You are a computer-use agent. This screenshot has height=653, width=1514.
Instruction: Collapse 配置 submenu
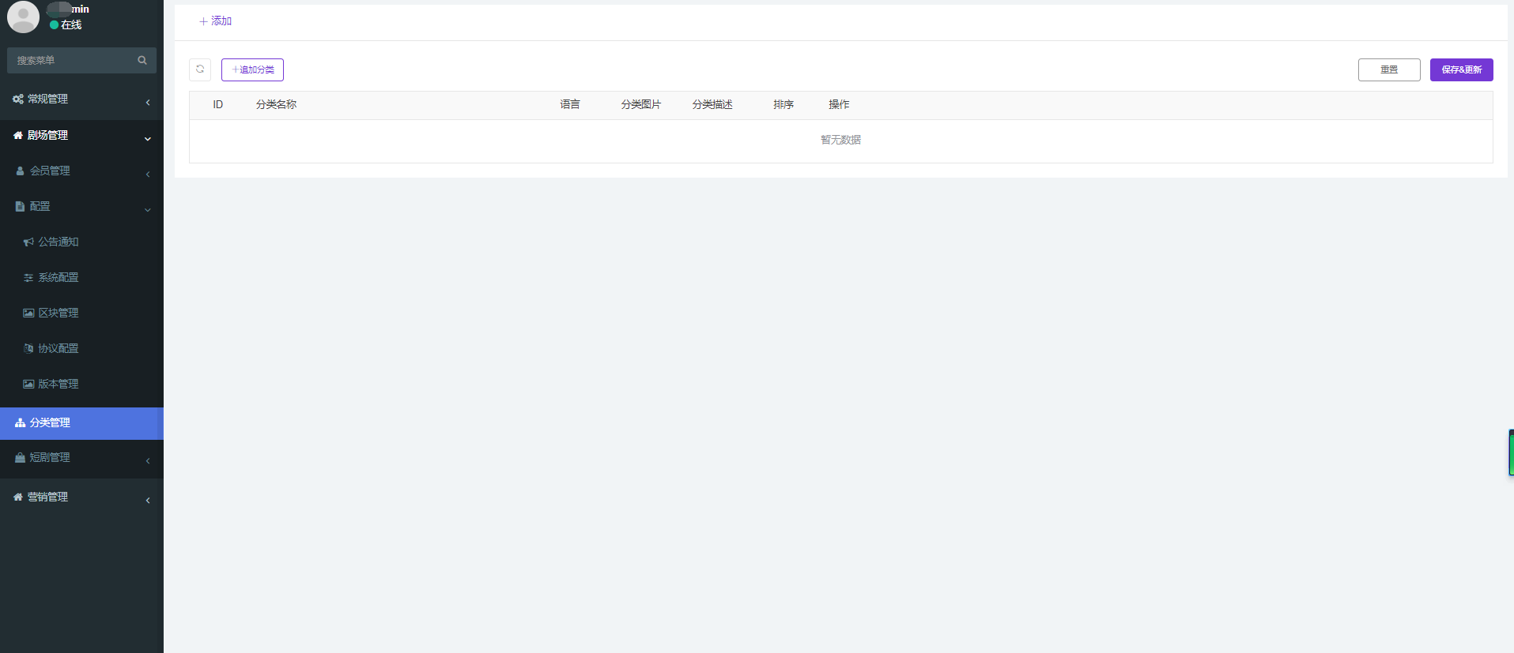pyautogui.click(x=40, y=206)
